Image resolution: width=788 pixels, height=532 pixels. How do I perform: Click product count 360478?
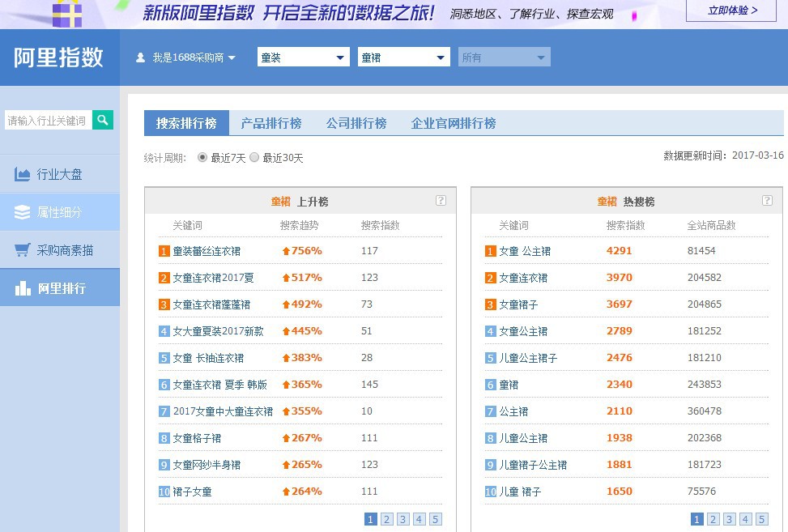coord(705,411)
